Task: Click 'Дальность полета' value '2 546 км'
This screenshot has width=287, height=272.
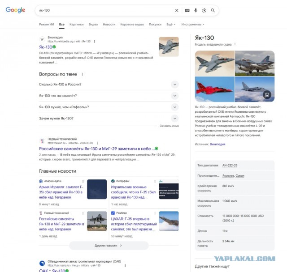Action: pyautogui.click(x=228, y=241)
